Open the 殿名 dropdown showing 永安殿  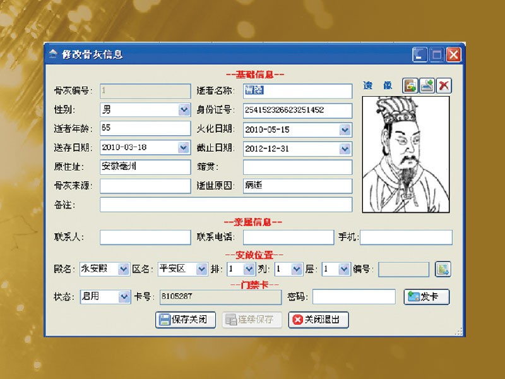point(123,269)
